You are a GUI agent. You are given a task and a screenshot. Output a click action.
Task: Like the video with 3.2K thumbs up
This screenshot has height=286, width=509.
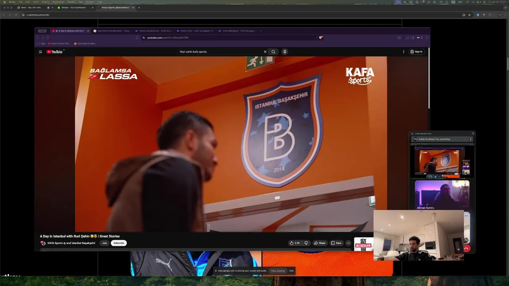tap(295, 243)
